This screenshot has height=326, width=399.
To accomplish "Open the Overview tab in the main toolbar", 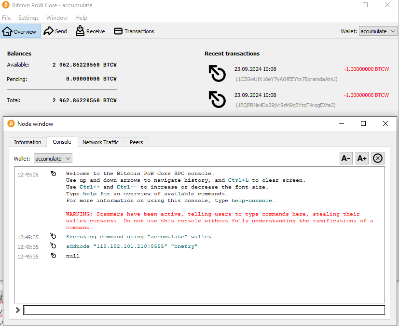I will [20, 31].
